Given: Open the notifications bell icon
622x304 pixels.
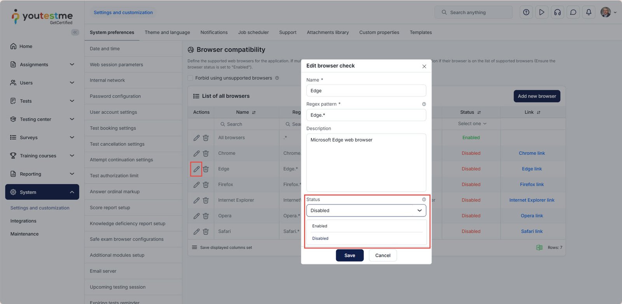Looking at the screenshot, I should (589, 12).
